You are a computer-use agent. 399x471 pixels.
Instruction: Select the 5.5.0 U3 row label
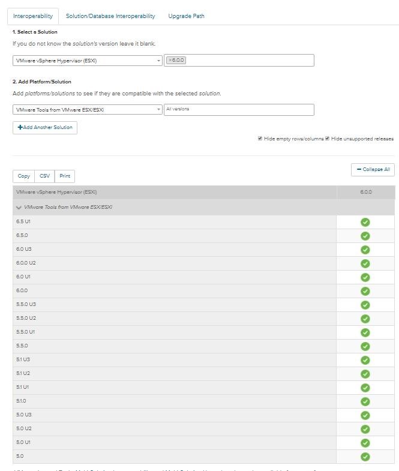coord(26,304)
